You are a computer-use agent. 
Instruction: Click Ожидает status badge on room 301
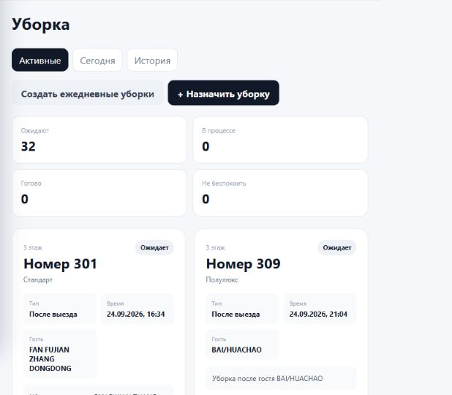click(154, 248)
